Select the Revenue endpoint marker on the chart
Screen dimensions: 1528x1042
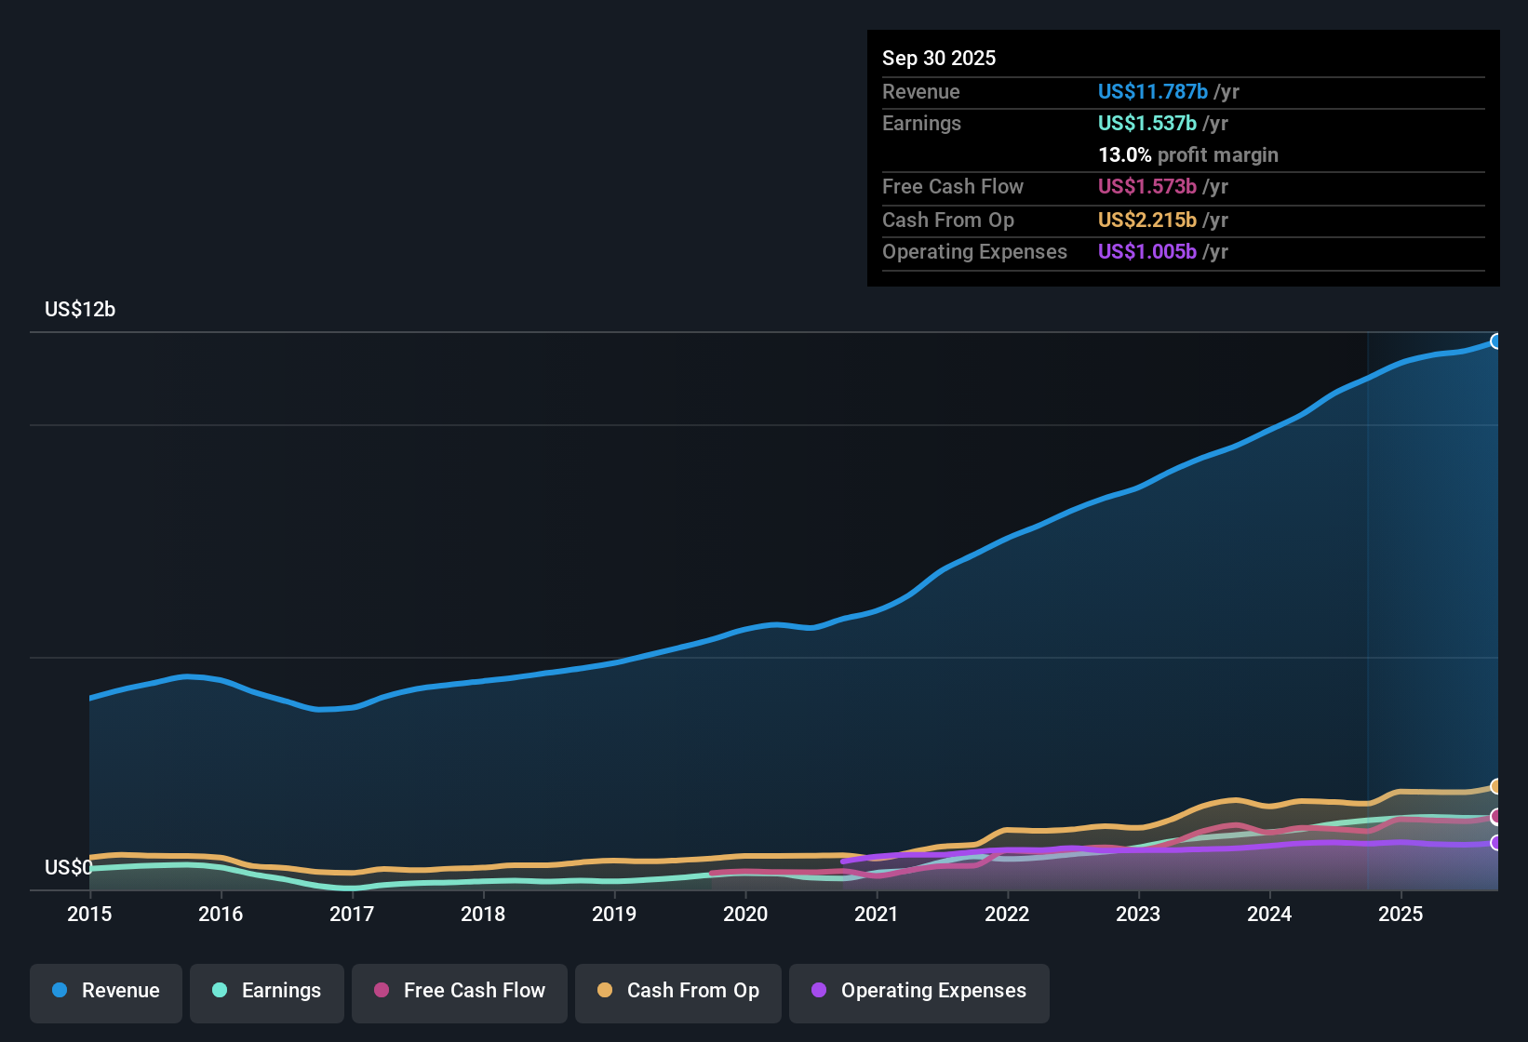(1496, 342)
